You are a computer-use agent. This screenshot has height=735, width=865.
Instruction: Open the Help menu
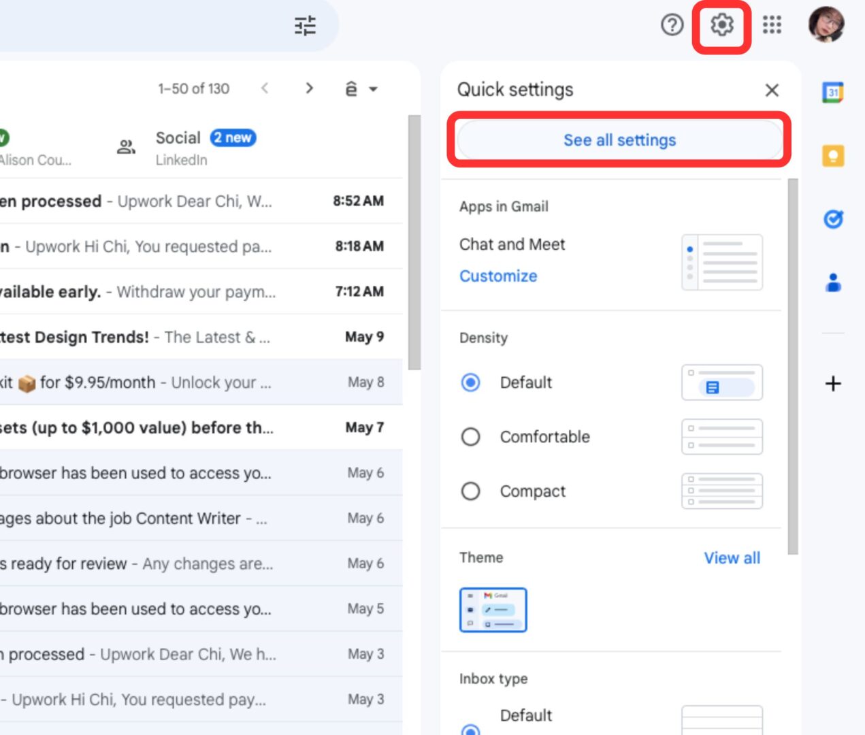(672, 25)
